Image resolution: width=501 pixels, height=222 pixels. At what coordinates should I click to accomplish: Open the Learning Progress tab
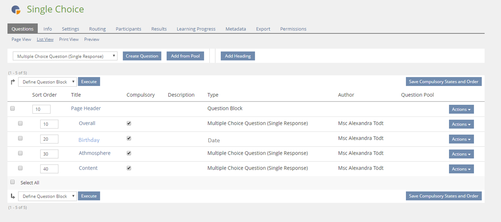[x=196, y=29]
